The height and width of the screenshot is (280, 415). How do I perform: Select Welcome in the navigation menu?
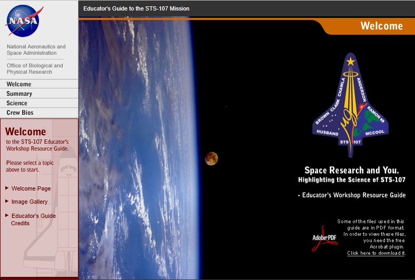click(19, 84)
